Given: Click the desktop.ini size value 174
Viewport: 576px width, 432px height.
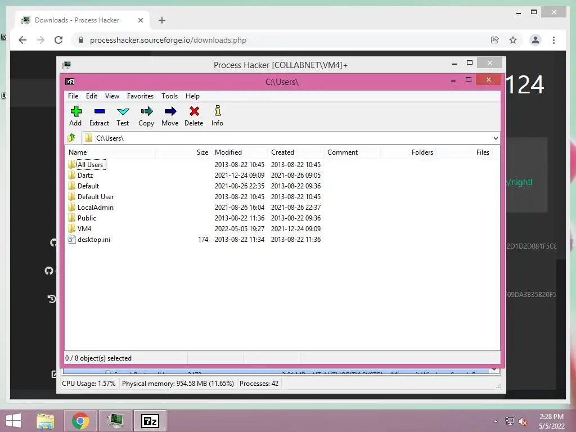Looking at the screenshot, I should click(203, 240).
